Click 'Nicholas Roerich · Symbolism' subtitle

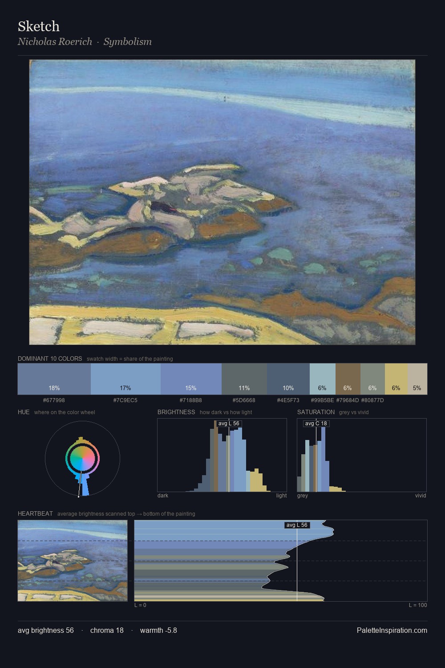click(x=85, y=42)
